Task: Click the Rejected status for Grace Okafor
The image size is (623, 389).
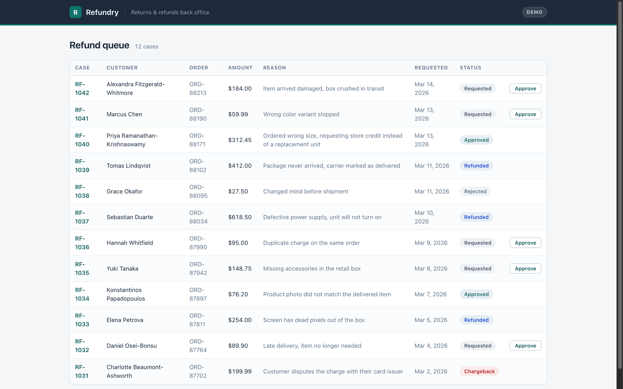Action: [x=475, y=192]
